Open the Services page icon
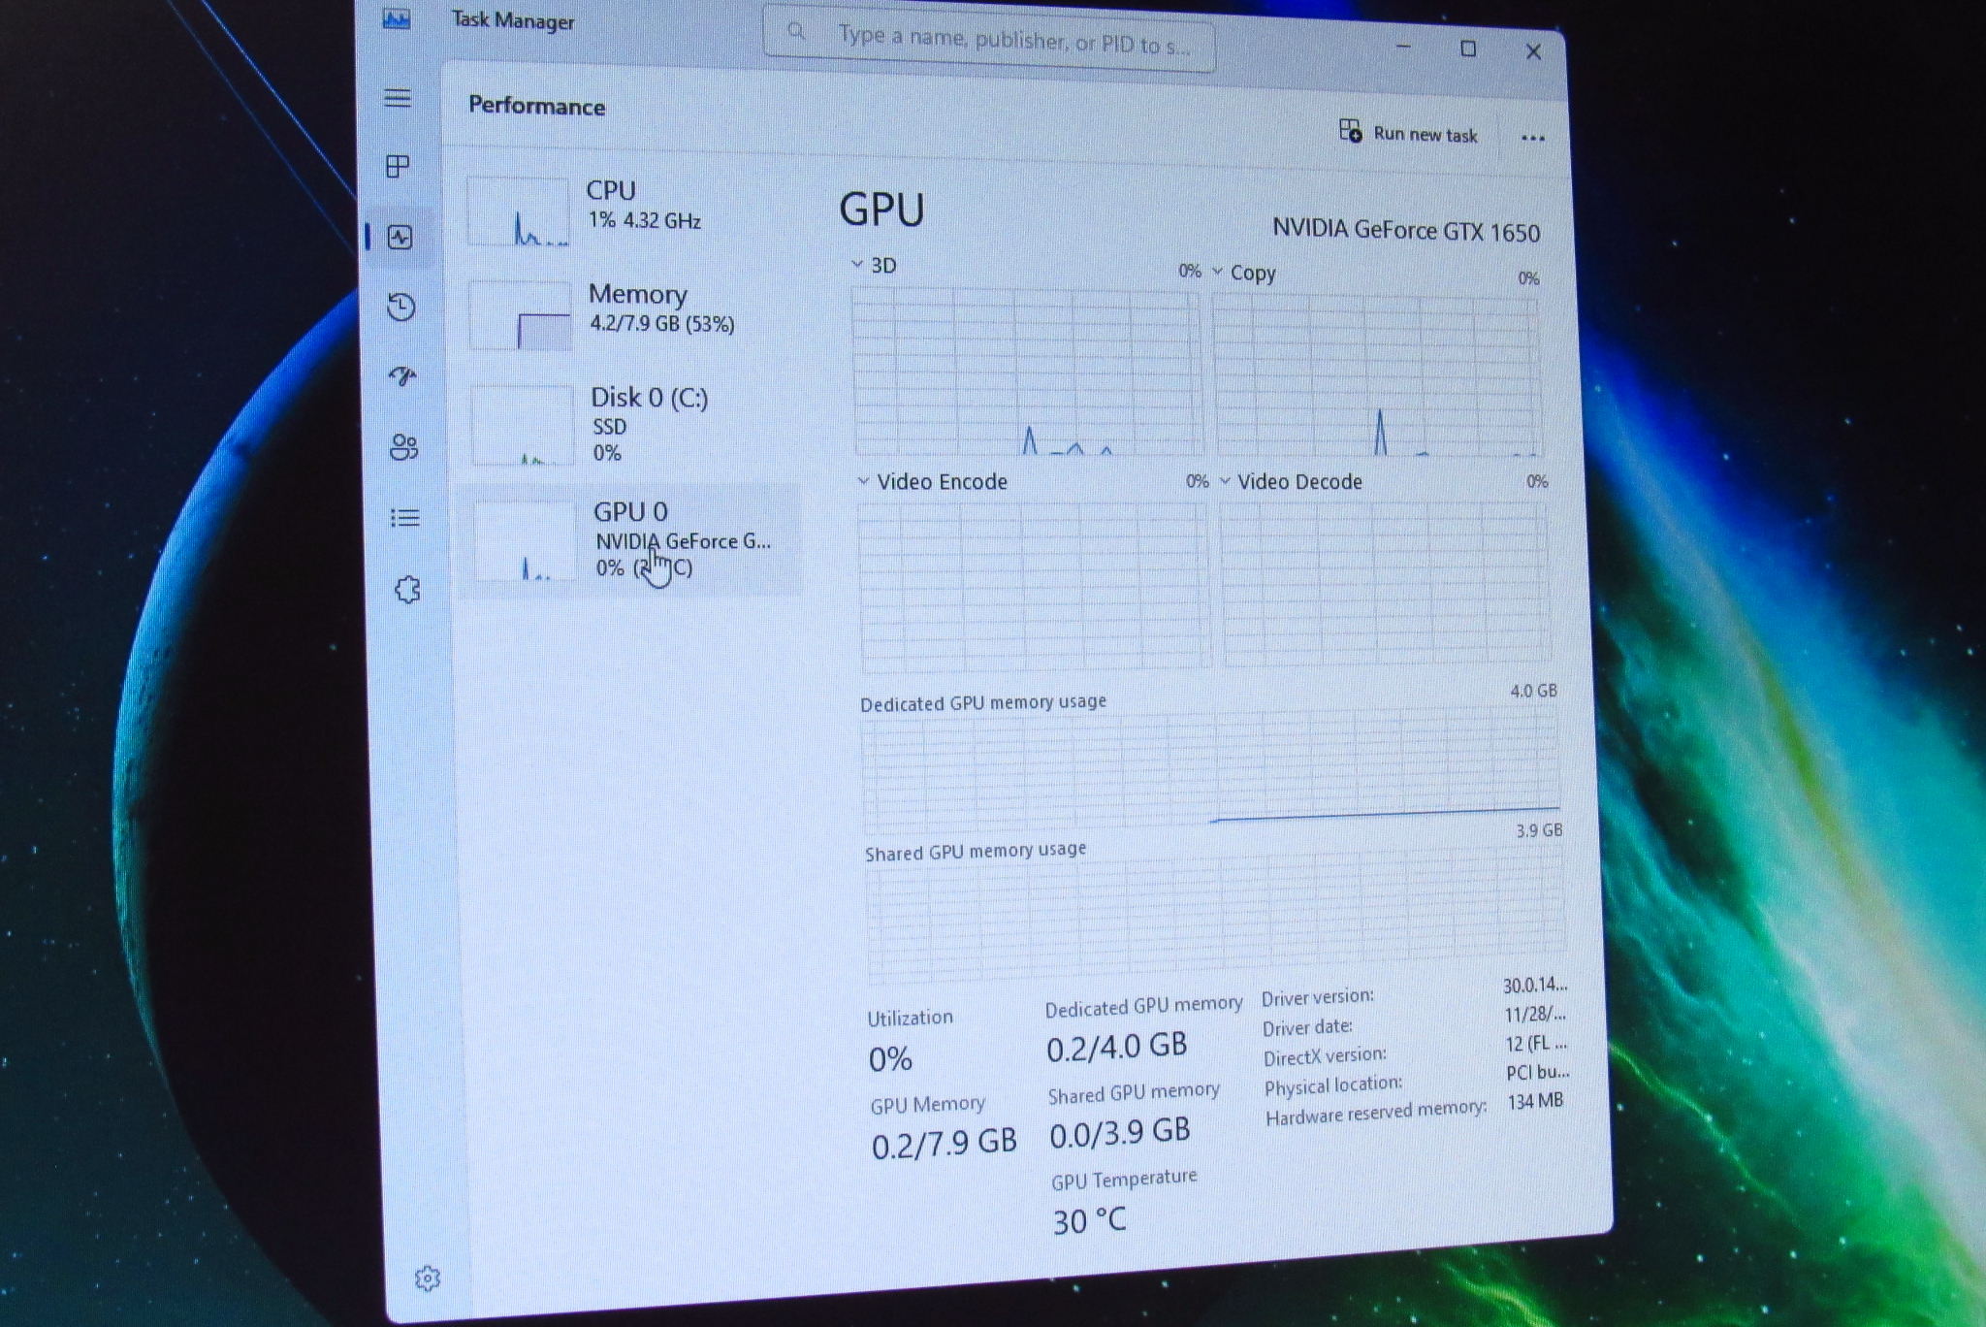Viewport: 1986px width, 1327px height. coord(407,589)
